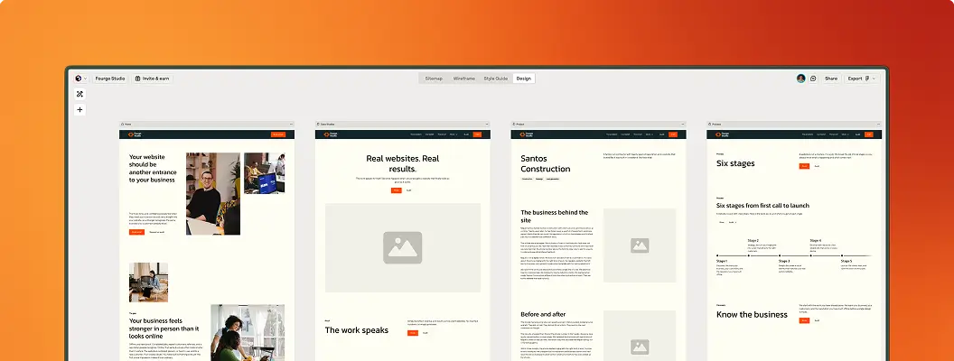Click orange button beside 'The work speaks'
954x361 pixels.
pos(413,332)
